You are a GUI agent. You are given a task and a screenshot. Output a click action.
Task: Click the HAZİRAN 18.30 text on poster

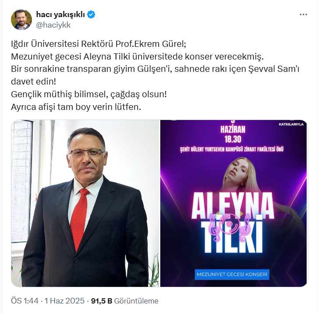[x=233, y=134]
